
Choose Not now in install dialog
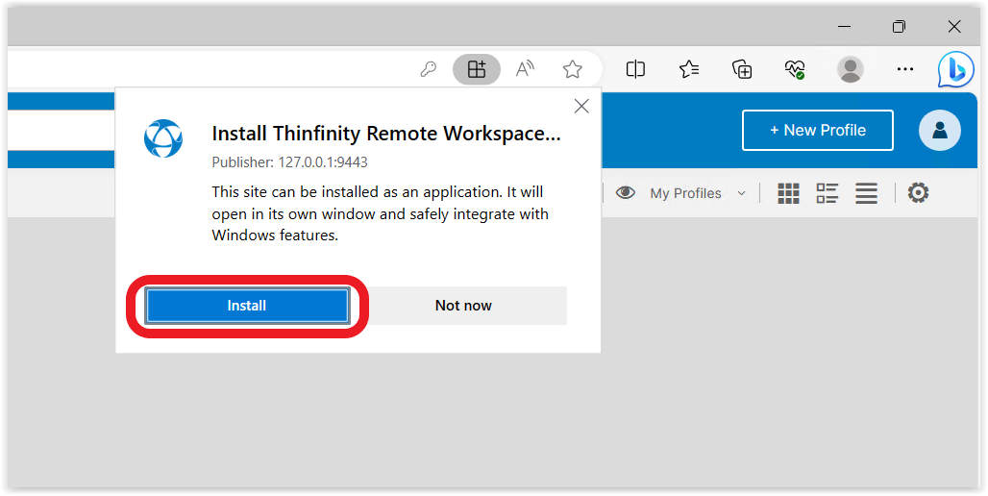(x=463, y=306)
